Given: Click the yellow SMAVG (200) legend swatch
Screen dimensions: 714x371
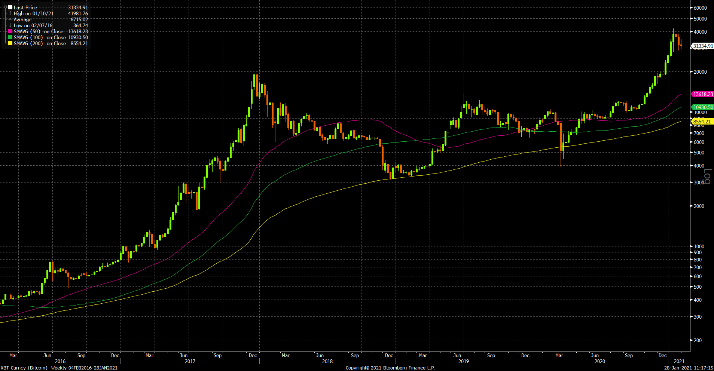Looking at the screenshot, I should point(10,43).
